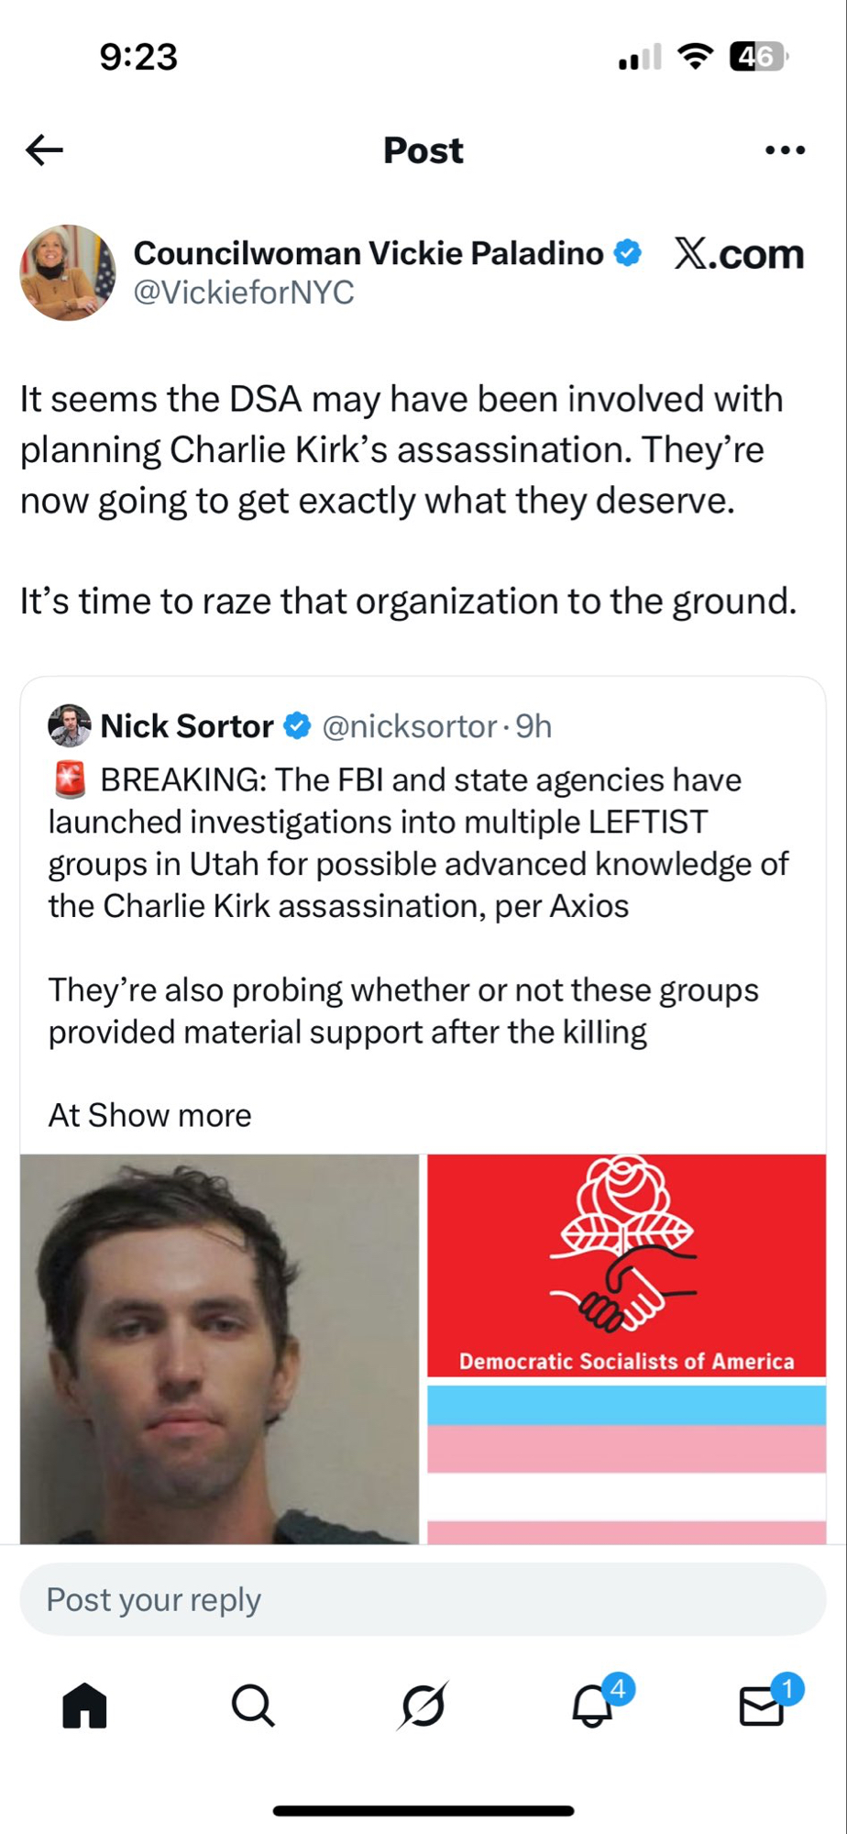
Task: Open the @nicksortor handle
Action: [x=409, y=726]
